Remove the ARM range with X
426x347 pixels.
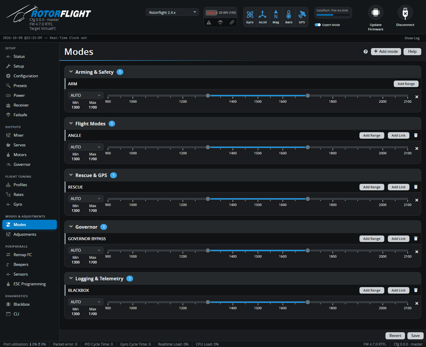click(417, 97)
